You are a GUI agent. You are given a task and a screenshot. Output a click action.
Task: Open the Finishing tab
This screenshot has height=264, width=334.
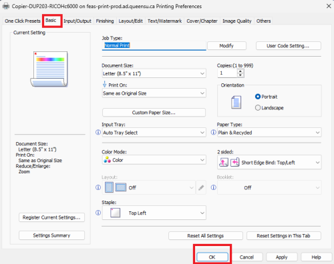pyautogui.click(x=105, y=21)
